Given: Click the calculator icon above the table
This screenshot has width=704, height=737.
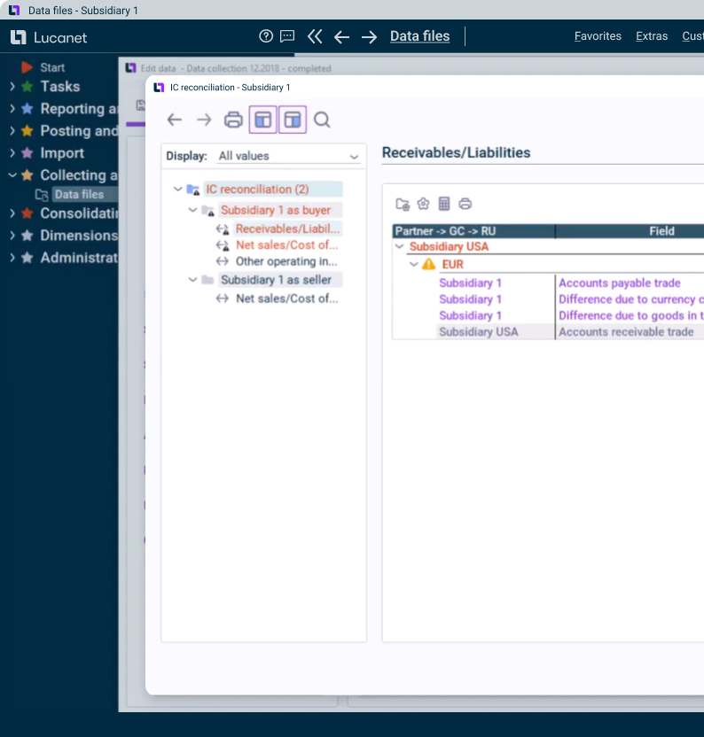Looking at the screenshot, I should 444,204.
